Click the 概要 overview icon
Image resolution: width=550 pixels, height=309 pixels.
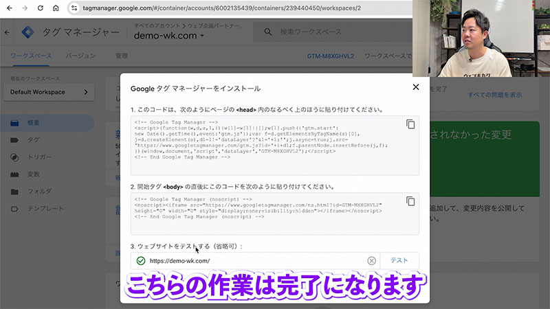(x=14, y=123)
